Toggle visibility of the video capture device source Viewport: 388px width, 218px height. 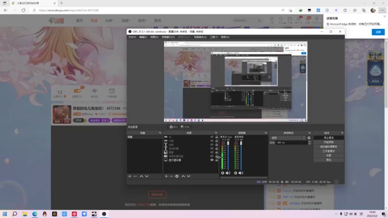[x=212, y=156]
